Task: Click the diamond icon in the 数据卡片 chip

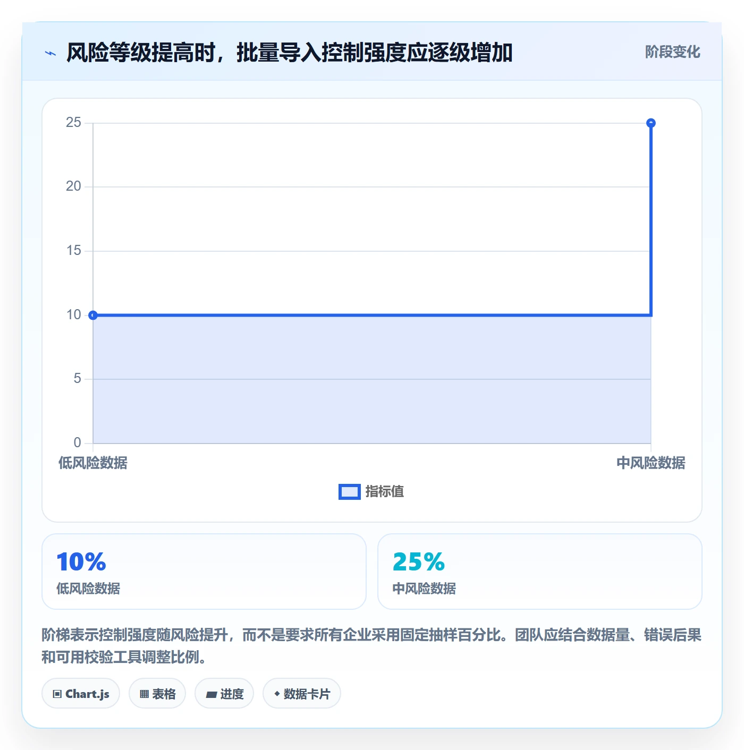Action: pos(277,694)
